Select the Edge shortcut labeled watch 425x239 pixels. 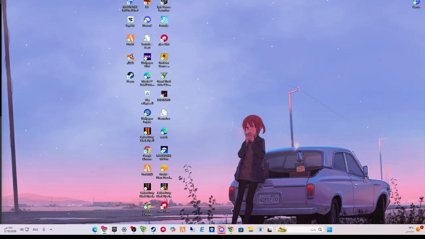[164, 133]
